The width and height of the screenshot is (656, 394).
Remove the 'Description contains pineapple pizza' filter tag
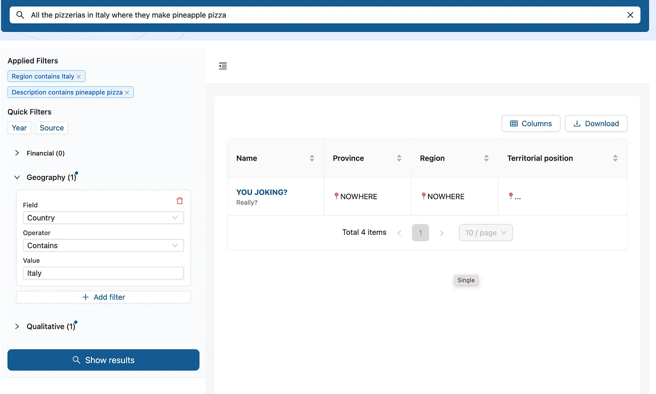click(127, 93)
